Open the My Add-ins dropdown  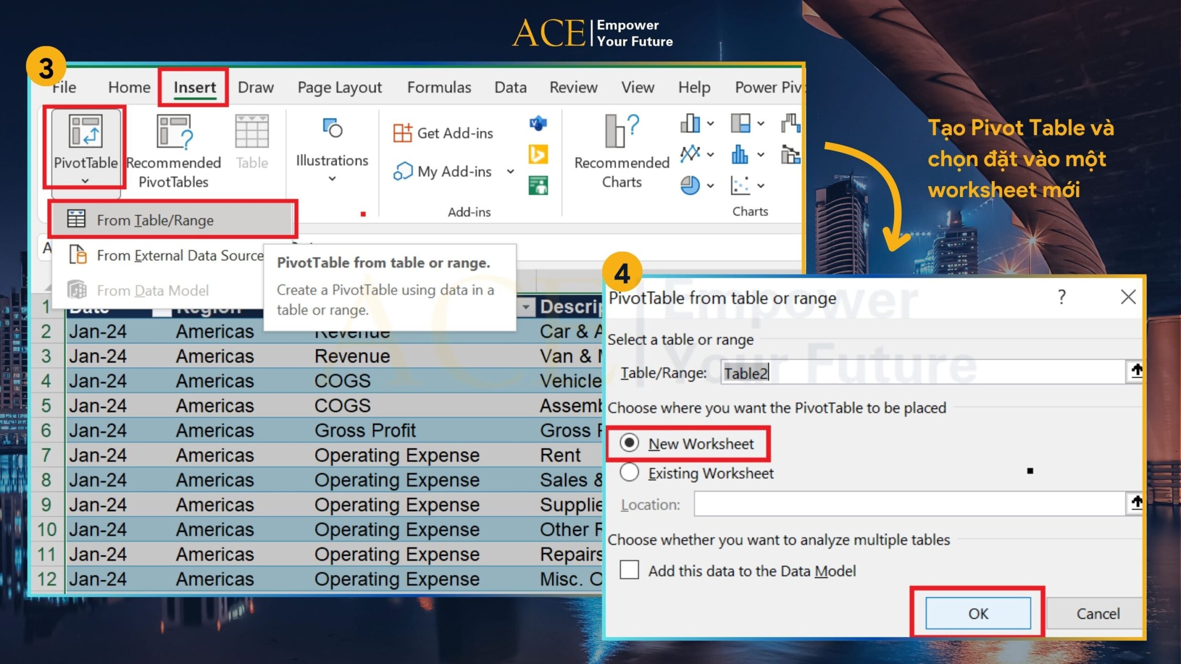click(510, 172)
